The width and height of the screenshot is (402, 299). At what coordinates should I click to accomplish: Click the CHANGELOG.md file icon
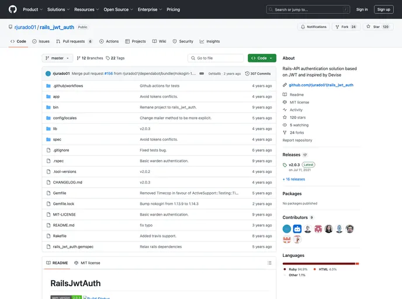48,182
